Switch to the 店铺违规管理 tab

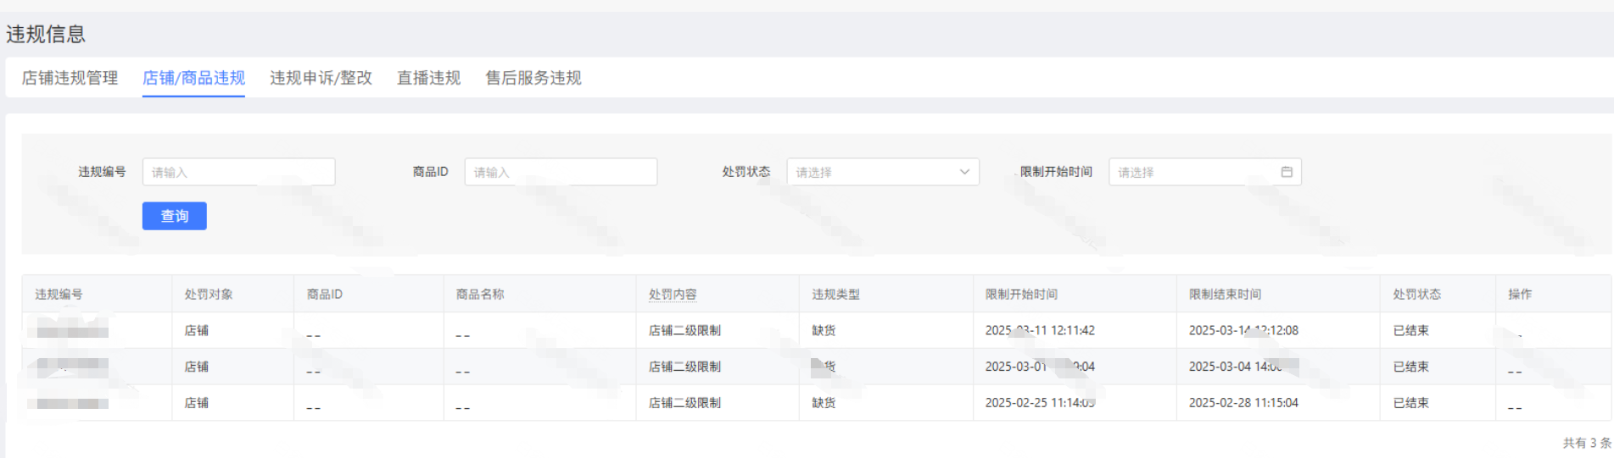point(70,78)
